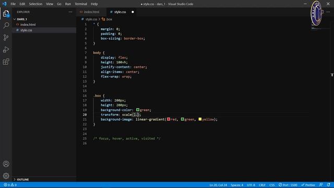Viewport: 334px width, 188px height.
Task: Click Prettier in the status bar
Action: [308, 185]
